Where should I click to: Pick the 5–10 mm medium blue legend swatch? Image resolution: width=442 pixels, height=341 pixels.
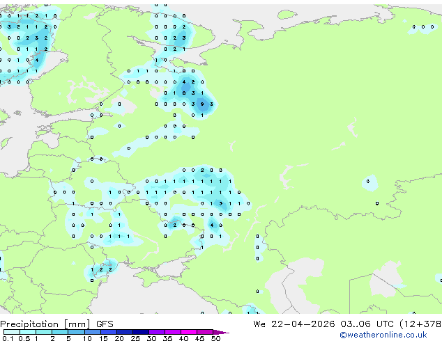coord(76,332)
